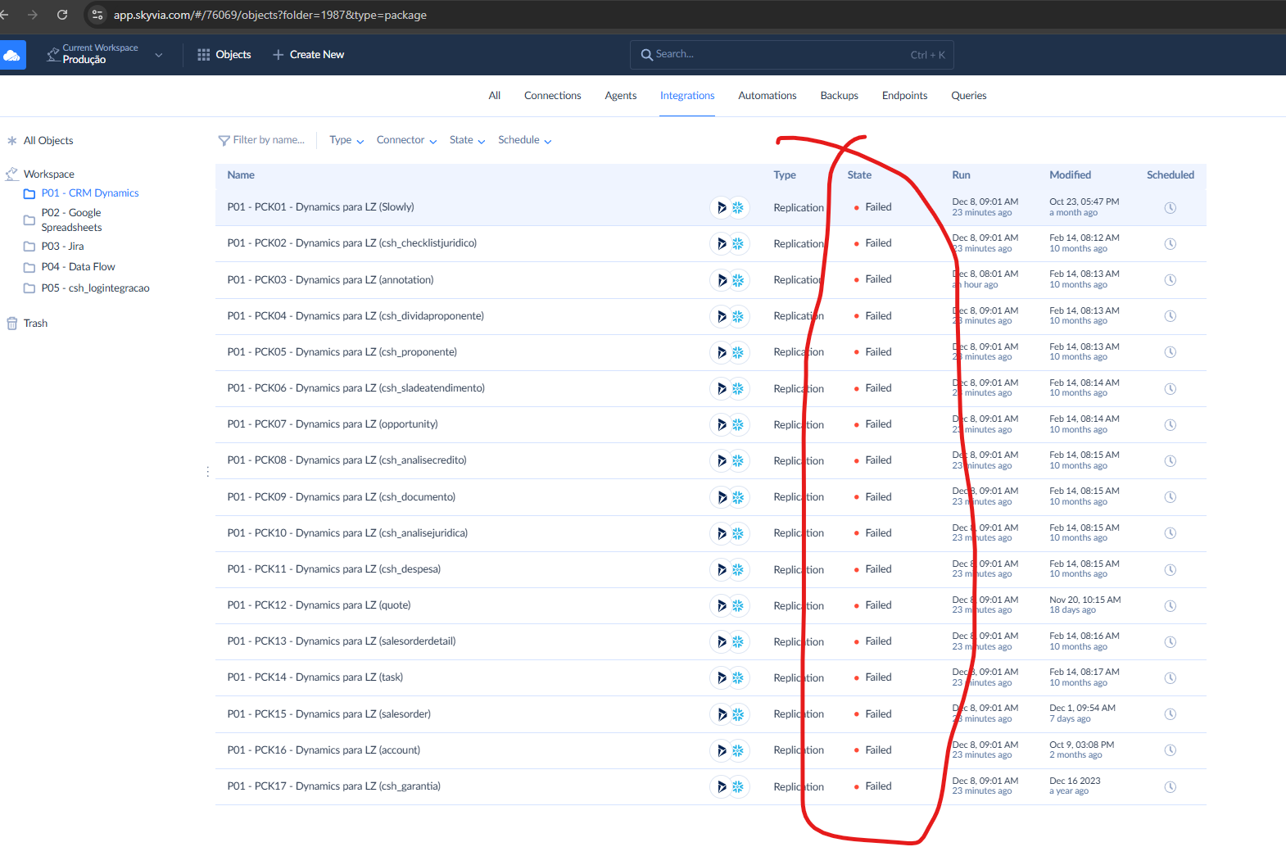Click the Create New button

(308, 55)
